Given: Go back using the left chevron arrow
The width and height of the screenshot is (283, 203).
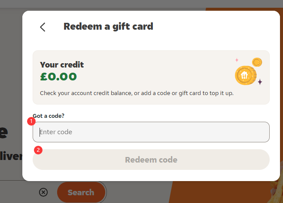Looking at the screenshot, I should (43, 27).
